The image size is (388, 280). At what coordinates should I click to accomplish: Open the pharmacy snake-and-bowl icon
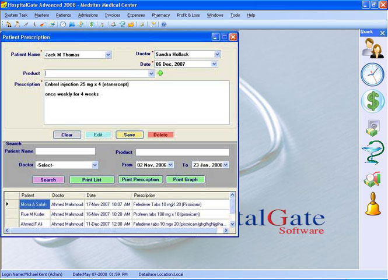pos(372,155)
